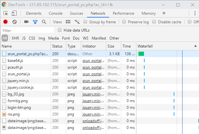Open the network search magnifier
The height and width of the screenshot is (134, 199).
[44, 22]
